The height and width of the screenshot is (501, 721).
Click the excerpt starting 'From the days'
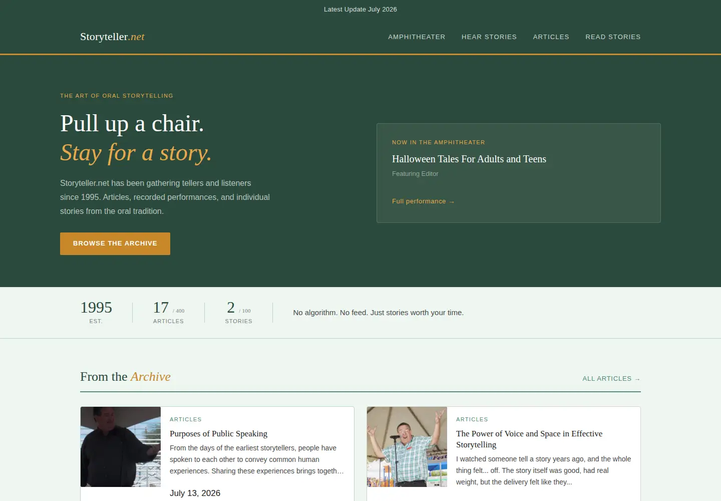(257, 459)
